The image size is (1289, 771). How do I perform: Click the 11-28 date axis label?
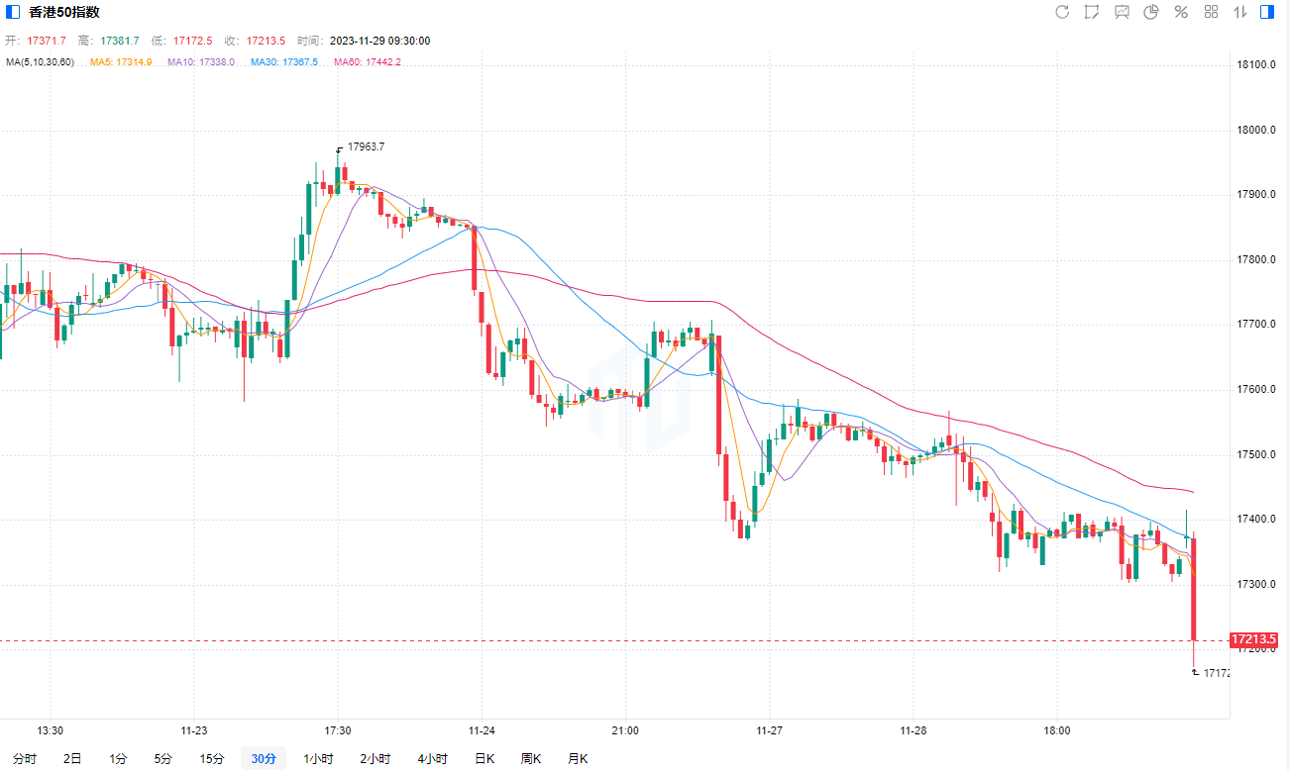(x=913, y=730)
